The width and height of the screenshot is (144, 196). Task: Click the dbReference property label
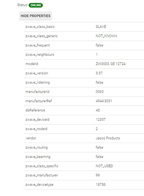click(35, 110)
